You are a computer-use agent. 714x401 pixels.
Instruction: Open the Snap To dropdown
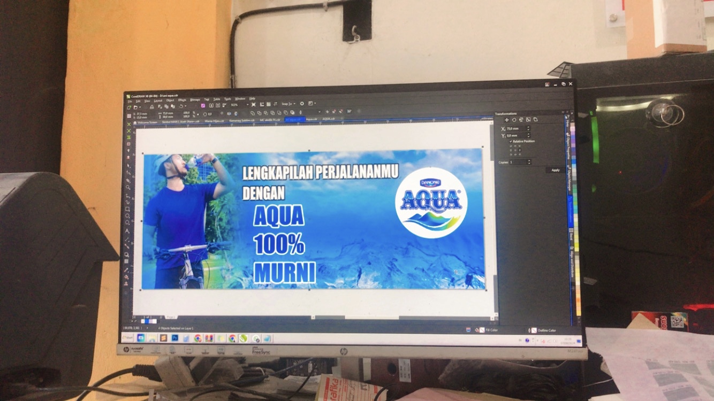tap(288, 104)
